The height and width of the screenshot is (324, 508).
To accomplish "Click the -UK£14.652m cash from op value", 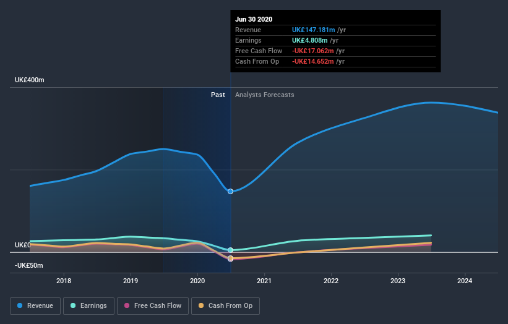I will 312,61.
